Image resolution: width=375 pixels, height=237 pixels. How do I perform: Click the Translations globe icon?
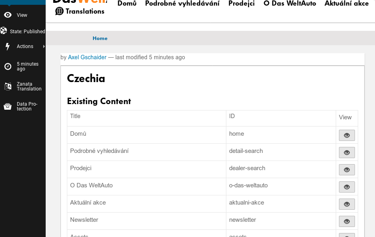pyautogui.click(x=59, y=11)
